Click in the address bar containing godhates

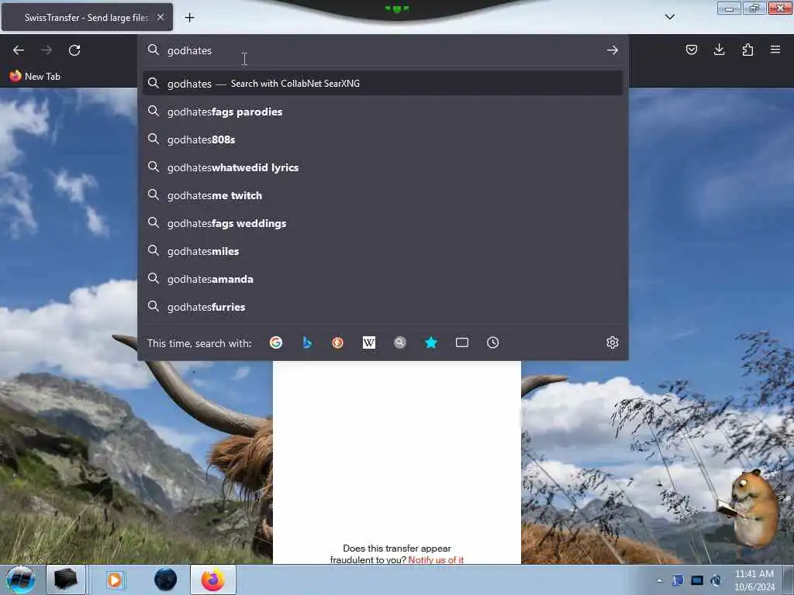382,50
